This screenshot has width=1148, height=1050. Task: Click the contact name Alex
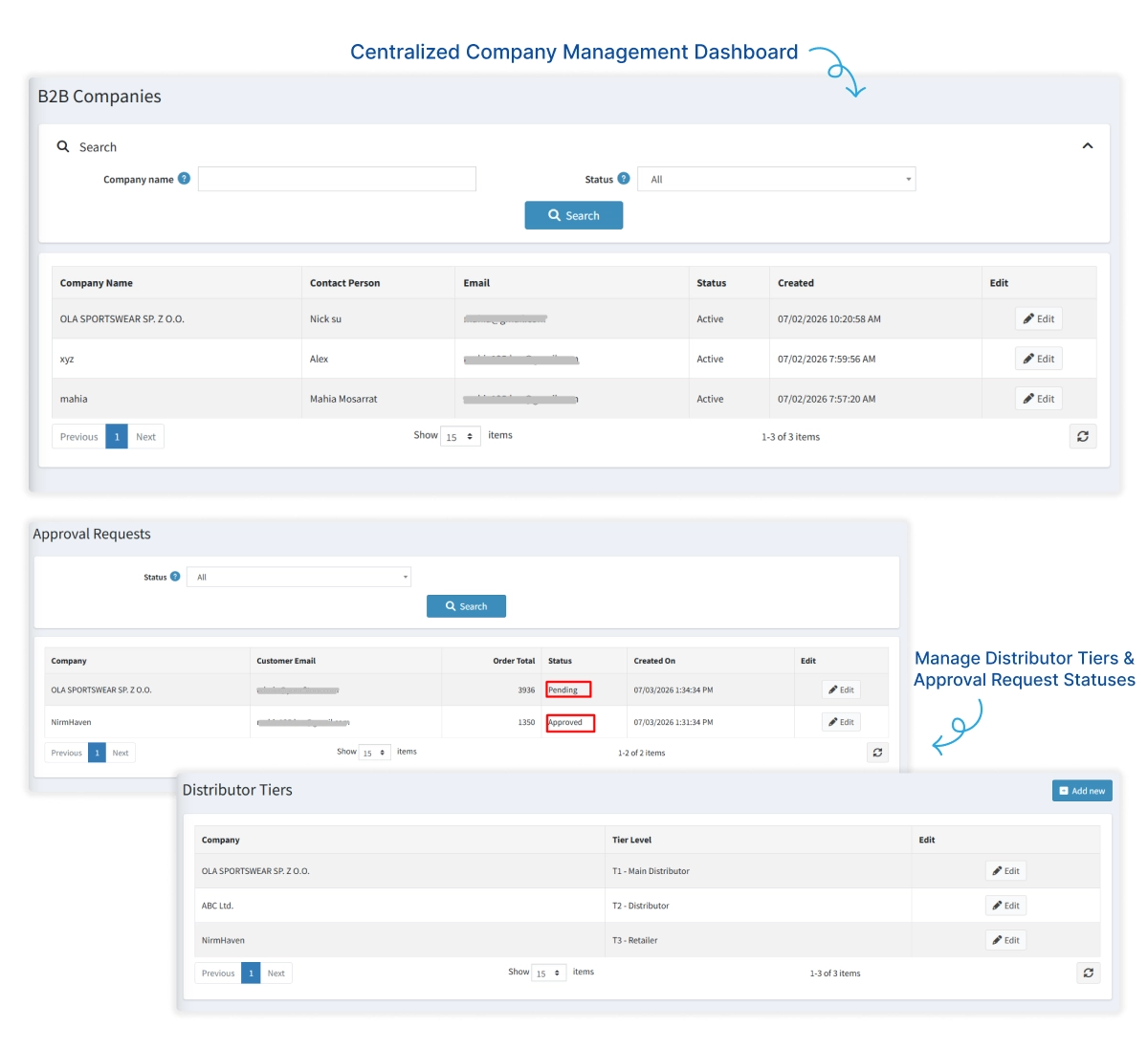point(319,359)
